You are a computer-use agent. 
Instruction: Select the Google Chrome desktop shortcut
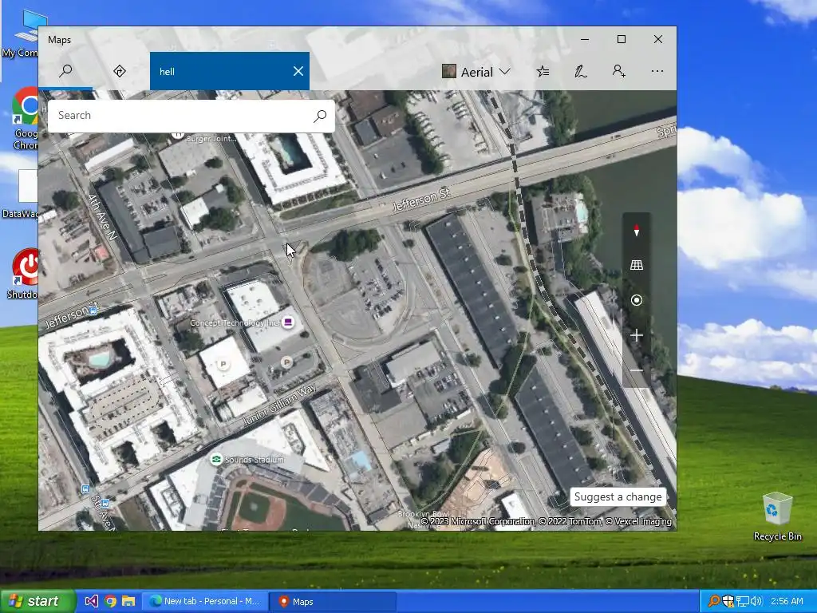[24, 120]
